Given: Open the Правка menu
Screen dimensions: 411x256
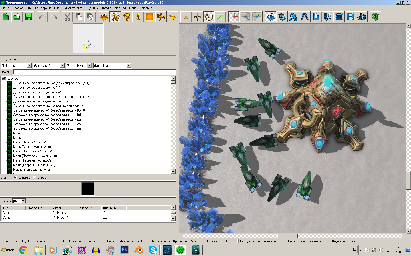Looking at the screenshot, I should [18, 8].
